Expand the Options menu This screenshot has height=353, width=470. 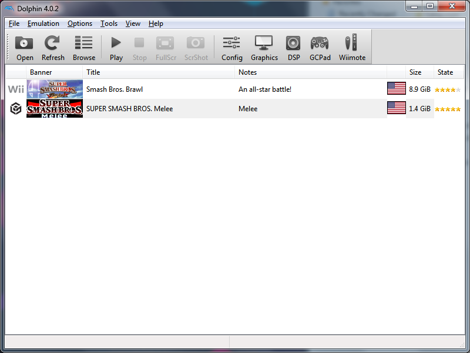[79, 24]
